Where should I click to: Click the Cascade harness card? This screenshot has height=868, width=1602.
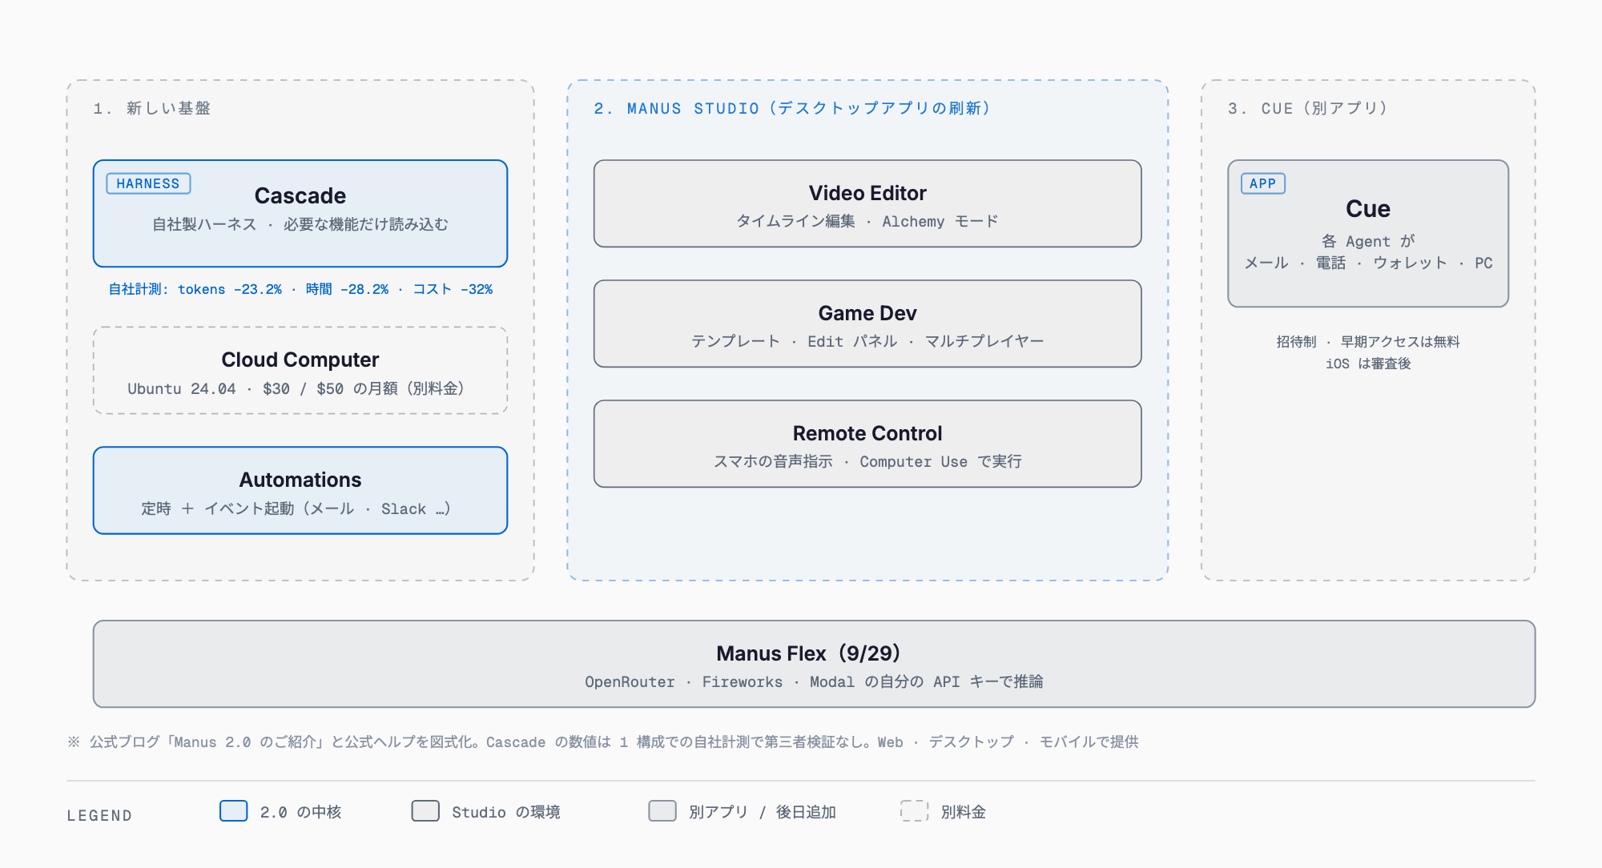tap(300, 214)
